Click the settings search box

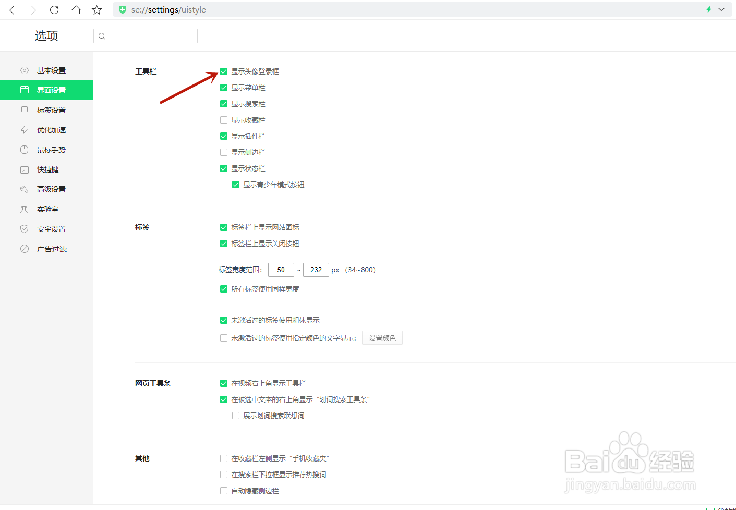point(145,35)
